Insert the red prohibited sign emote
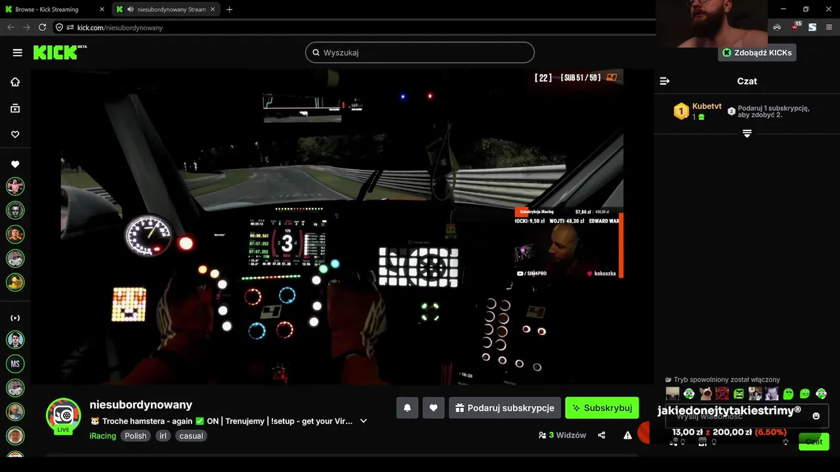Screen dimensions: 840x472 pyautogui.click(x=723, y=394)
